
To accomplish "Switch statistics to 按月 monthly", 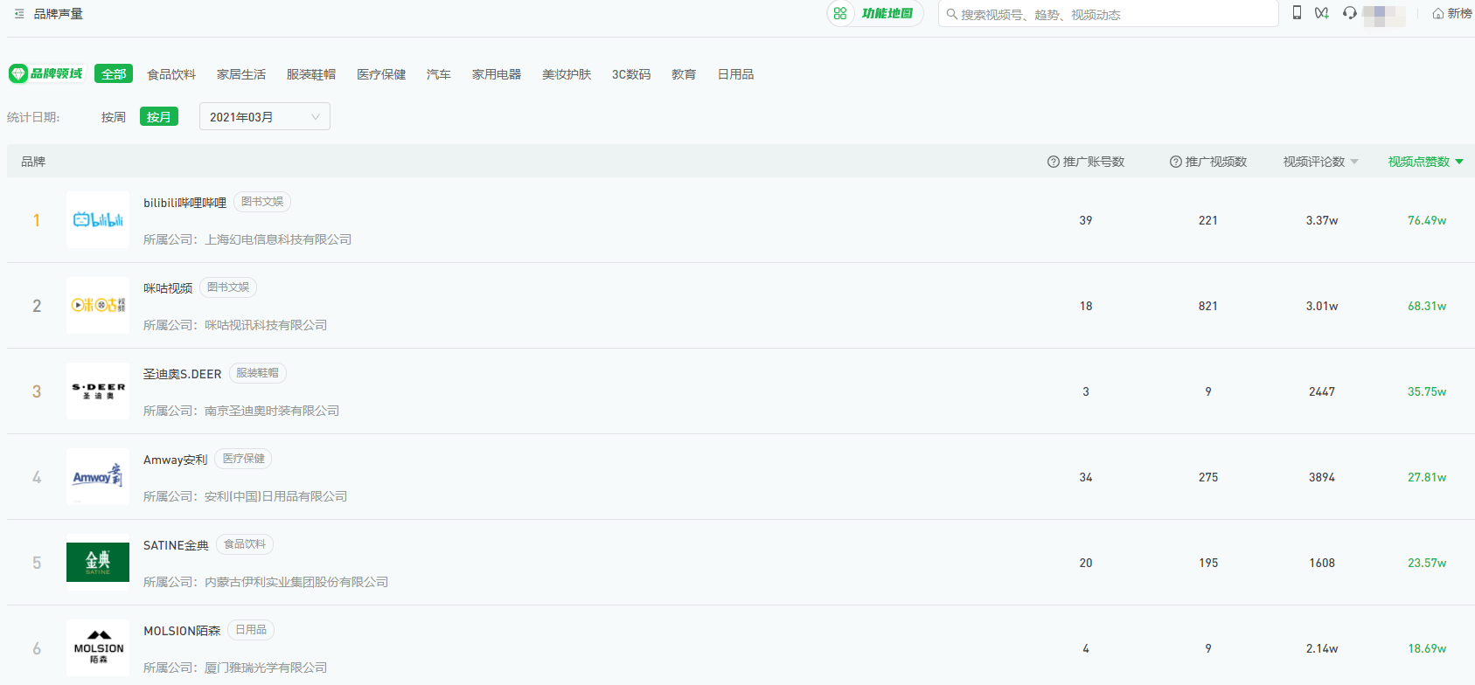I will 159,117.
